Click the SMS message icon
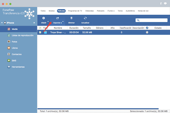The height and width of the screenshot is (113, 170). pos(9,60)
